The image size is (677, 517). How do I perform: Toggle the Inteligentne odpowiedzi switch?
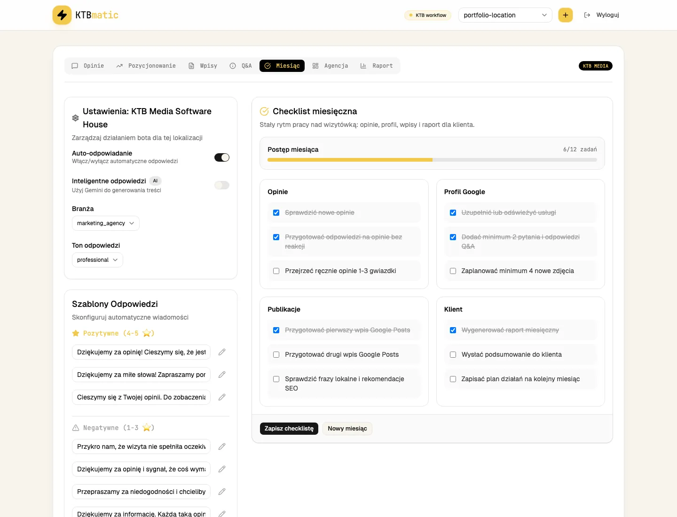click(x=222, y=185)
